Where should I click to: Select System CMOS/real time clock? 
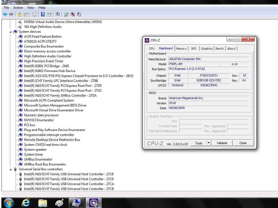(46, 145)
